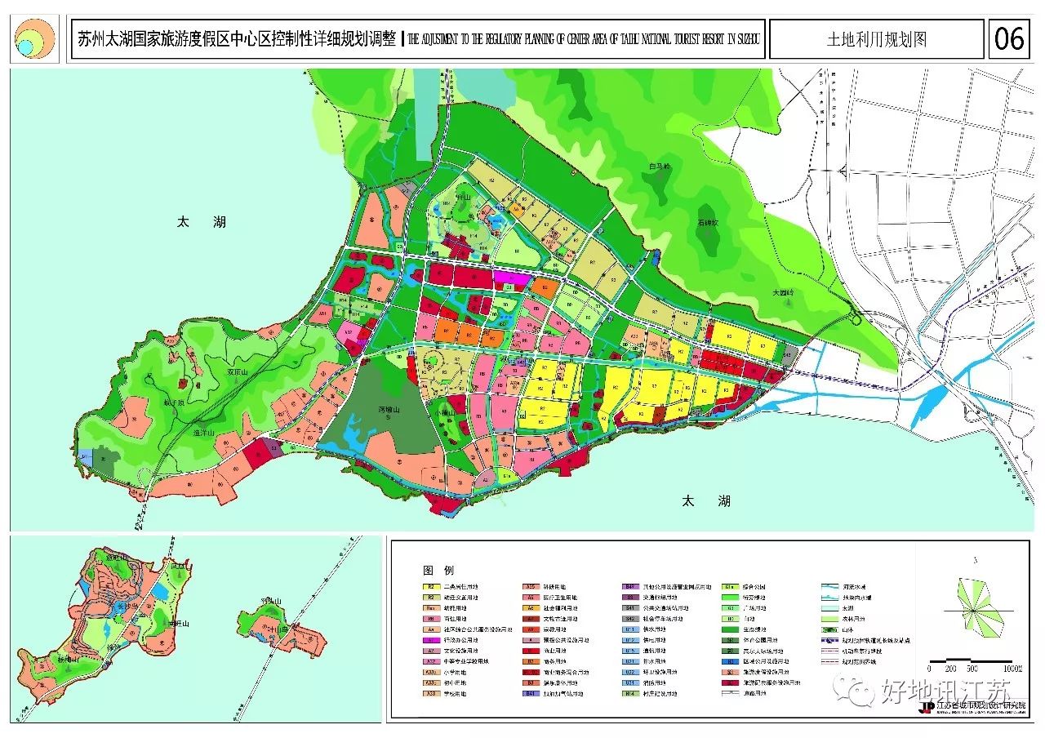Click the blue 区域公用设施用地 legend swatch
The height and width of the screenshot is (738, 1045).
point(730,661)
